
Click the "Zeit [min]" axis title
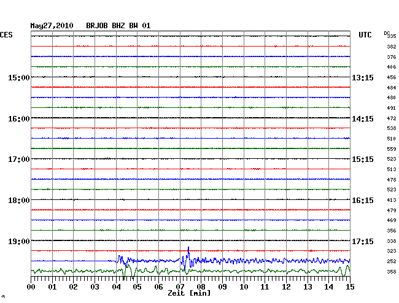[x=189, y=293]
